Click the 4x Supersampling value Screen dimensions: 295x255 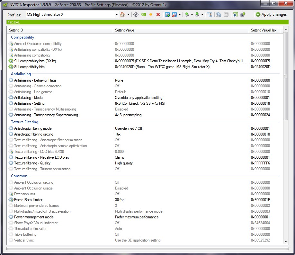[128, 115]
